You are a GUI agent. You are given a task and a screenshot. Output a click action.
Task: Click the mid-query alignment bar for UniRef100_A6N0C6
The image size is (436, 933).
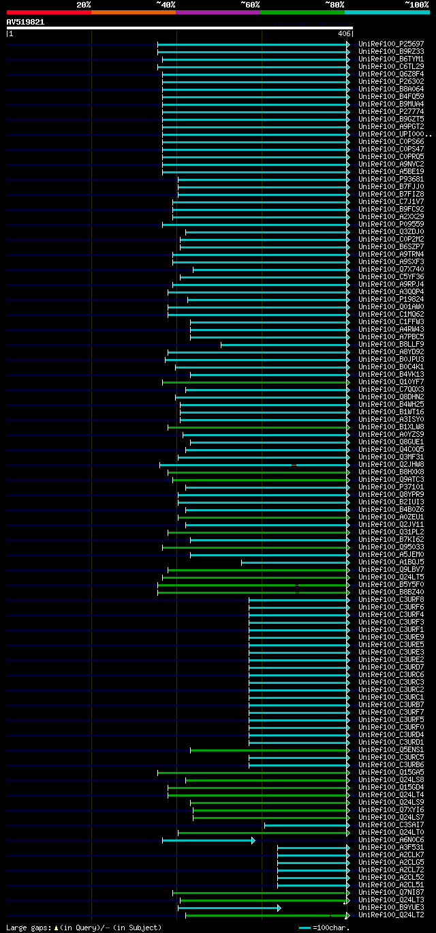(208, 840)
